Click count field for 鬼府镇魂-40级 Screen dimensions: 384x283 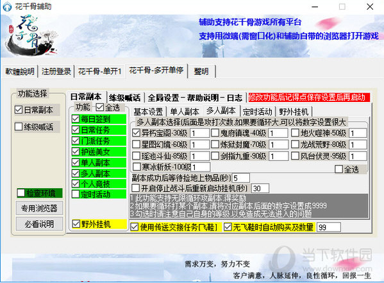(278, 133)
